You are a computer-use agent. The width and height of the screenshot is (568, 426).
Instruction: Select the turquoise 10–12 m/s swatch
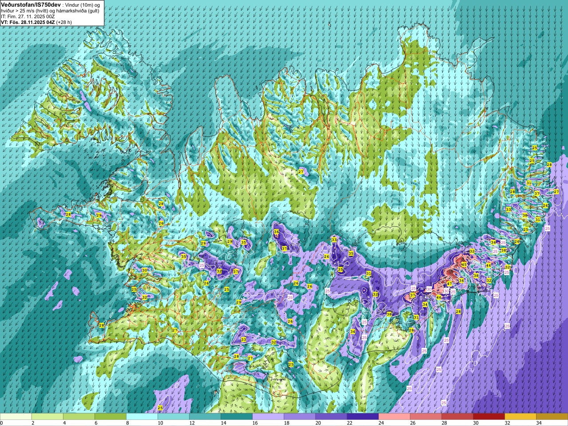click(x=174, y=417)
